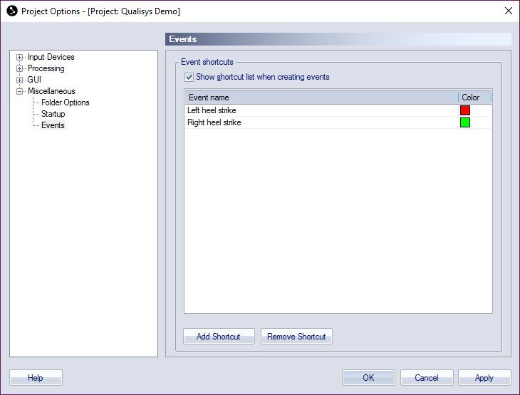
Task: Toggle Show shortcut list when creating events
Action: pos(189,77)
